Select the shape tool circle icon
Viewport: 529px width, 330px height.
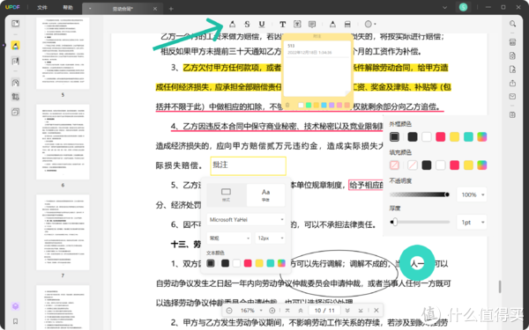point(368,25)
